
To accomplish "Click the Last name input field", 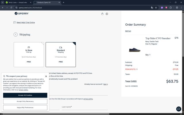I will coord(85,107).
